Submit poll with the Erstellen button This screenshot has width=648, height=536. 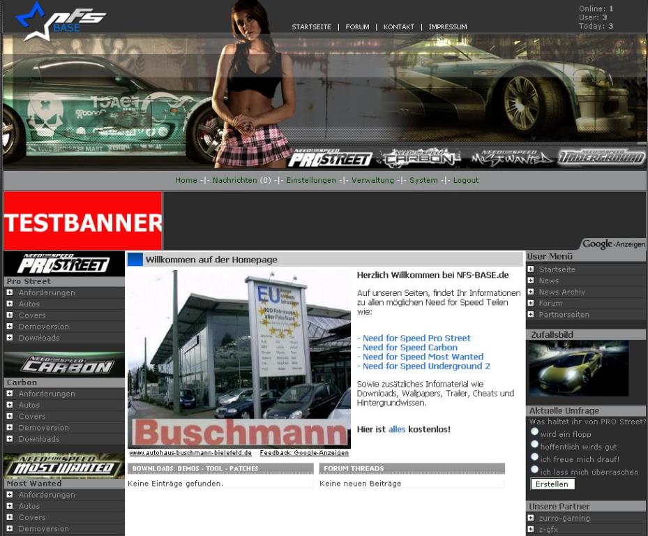click(x=552, y=484)
